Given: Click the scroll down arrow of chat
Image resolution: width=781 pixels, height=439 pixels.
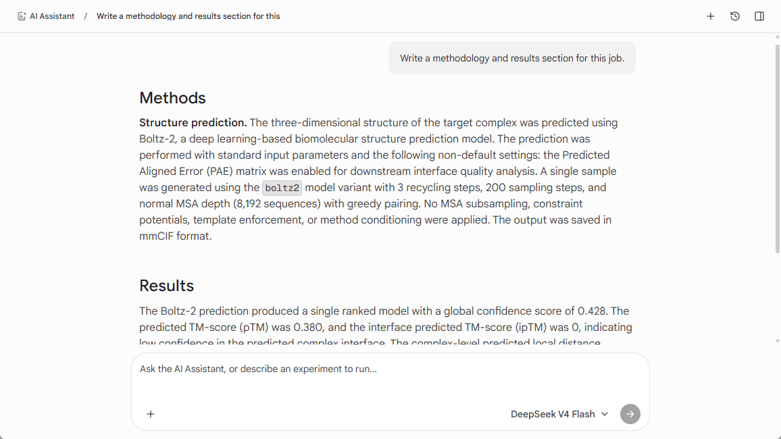Looking at the screenshot, I should (778, 342).
